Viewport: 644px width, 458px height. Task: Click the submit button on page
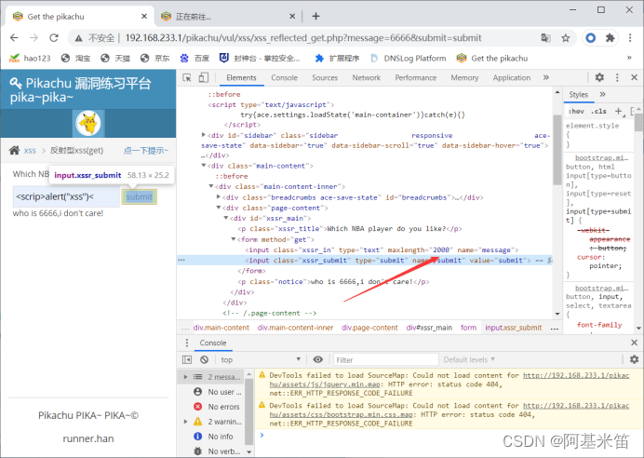point(140,196)
